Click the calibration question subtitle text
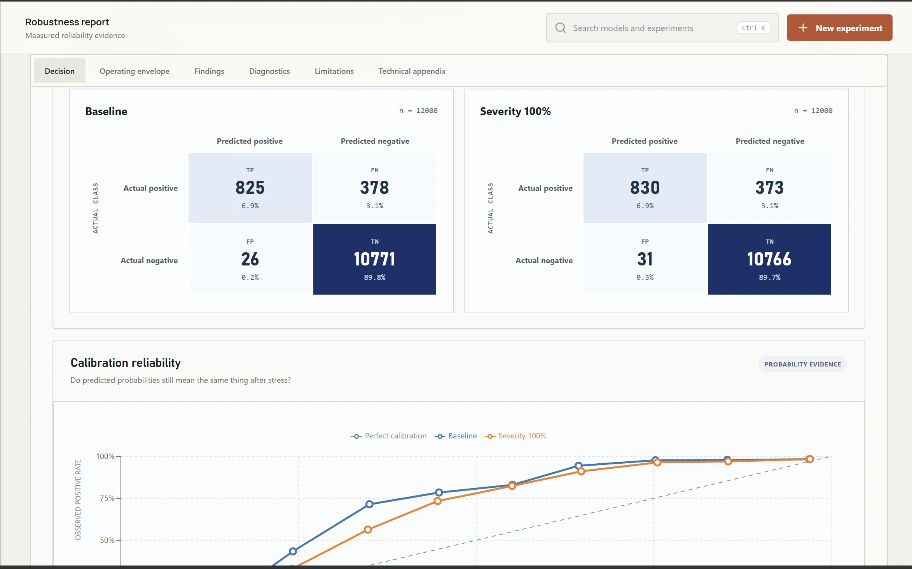 pos(181,380)
